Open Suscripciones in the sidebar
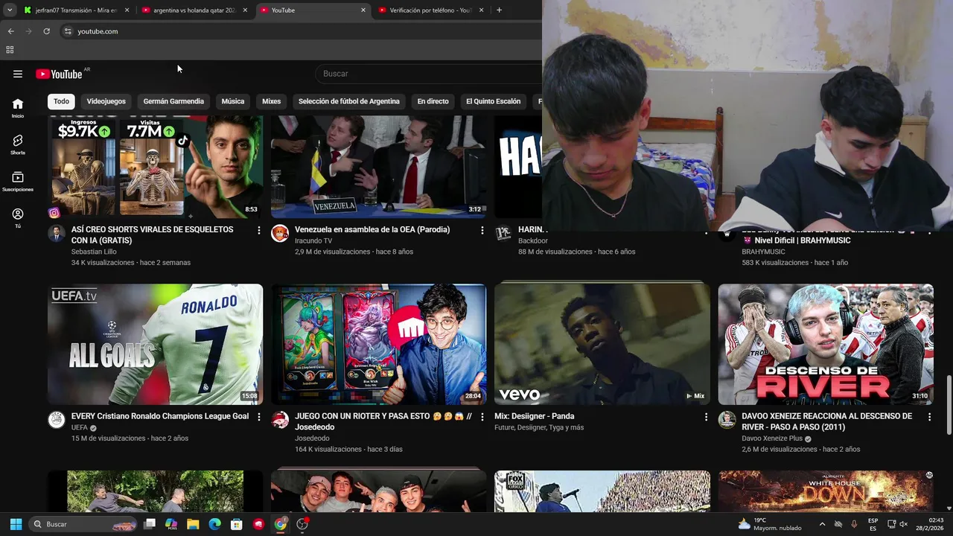This screenshot has width=953, height=536. click(x=18, y=182)
